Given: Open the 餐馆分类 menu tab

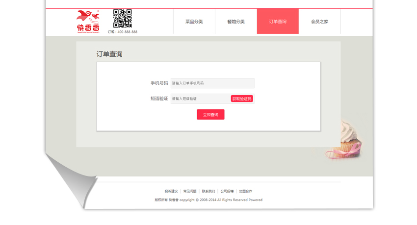Looking at the screenshot, I should [235, 22].
